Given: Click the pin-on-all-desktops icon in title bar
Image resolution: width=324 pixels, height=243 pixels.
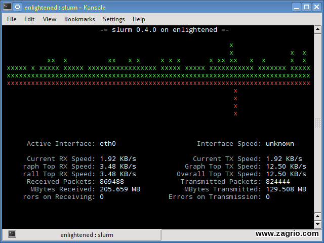Looking at the screenshot, I should pos(18,7).
